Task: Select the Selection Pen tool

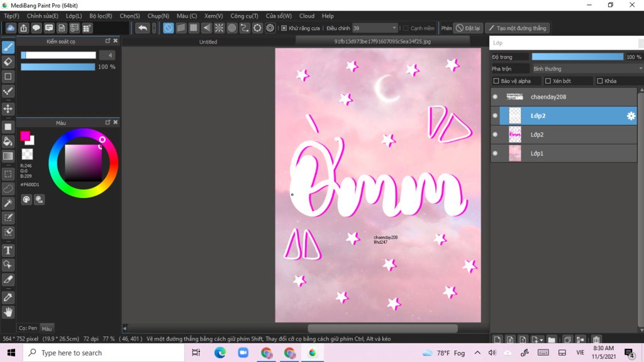Action: tap(8, 217)
